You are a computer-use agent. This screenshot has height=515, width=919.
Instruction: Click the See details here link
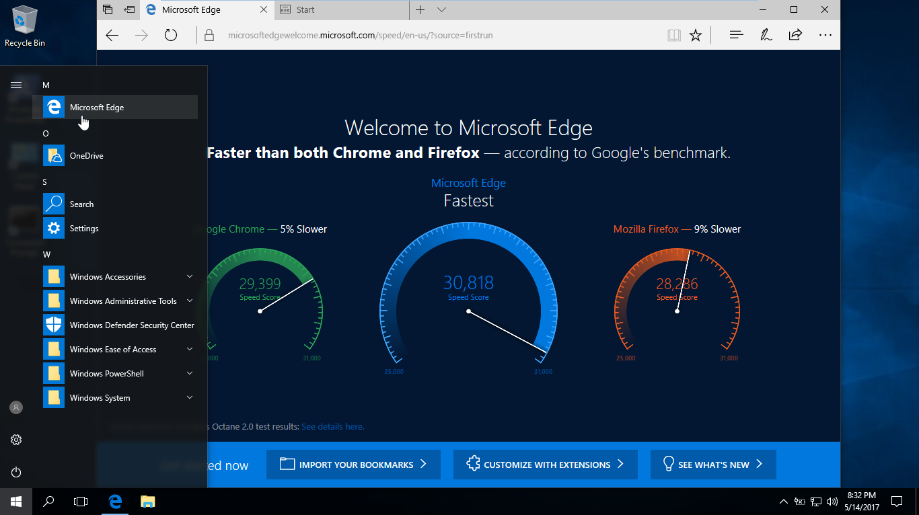pyautogui.click(x=332, y=426)
